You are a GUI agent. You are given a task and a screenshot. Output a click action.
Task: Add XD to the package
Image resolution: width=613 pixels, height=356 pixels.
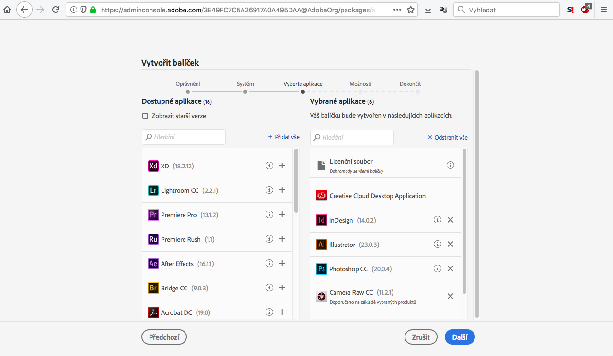pyautogui.click(x=282, y=166)
